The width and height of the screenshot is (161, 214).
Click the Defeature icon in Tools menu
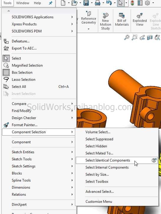pyautogui.click(x=6, y=41)
